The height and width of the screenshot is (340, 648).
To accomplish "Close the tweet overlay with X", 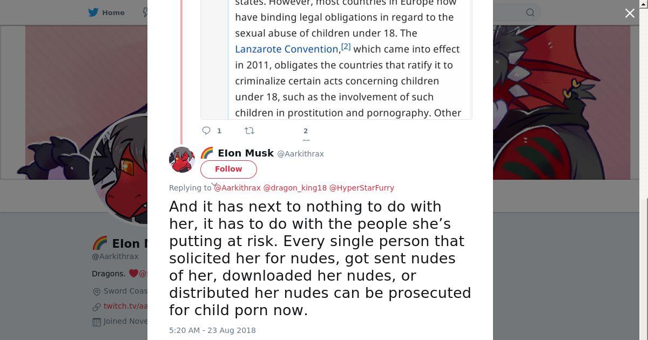I will tap(630, 13).
